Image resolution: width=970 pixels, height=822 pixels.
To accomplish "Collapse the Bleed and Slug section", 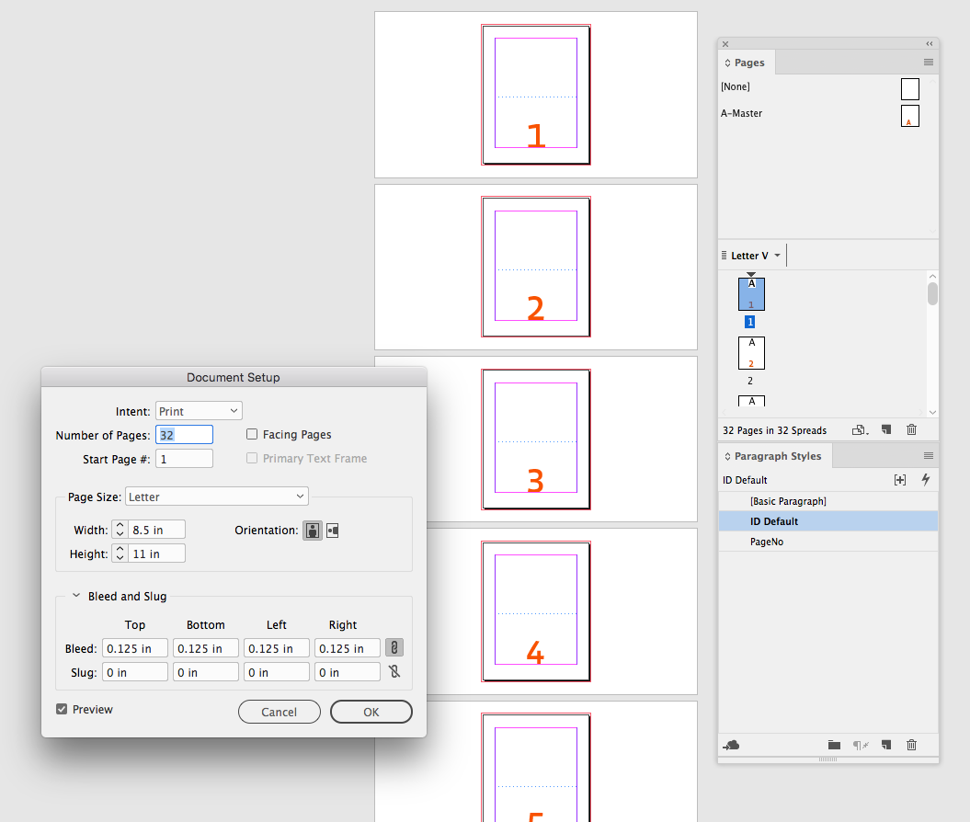I will click(75, 595).
